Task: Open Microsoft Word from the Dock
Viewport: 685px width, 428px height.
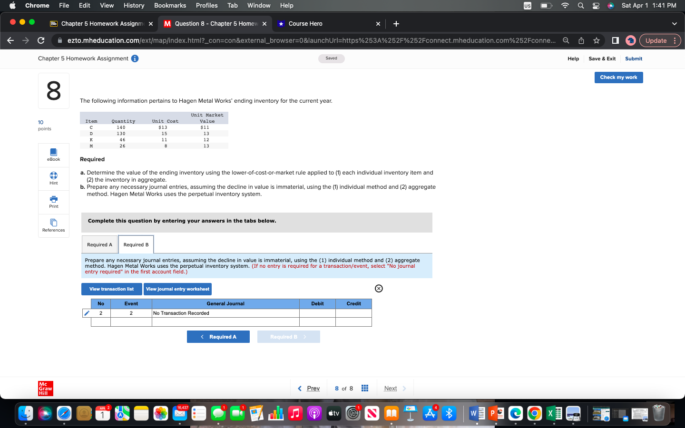Action: point(477,413)
